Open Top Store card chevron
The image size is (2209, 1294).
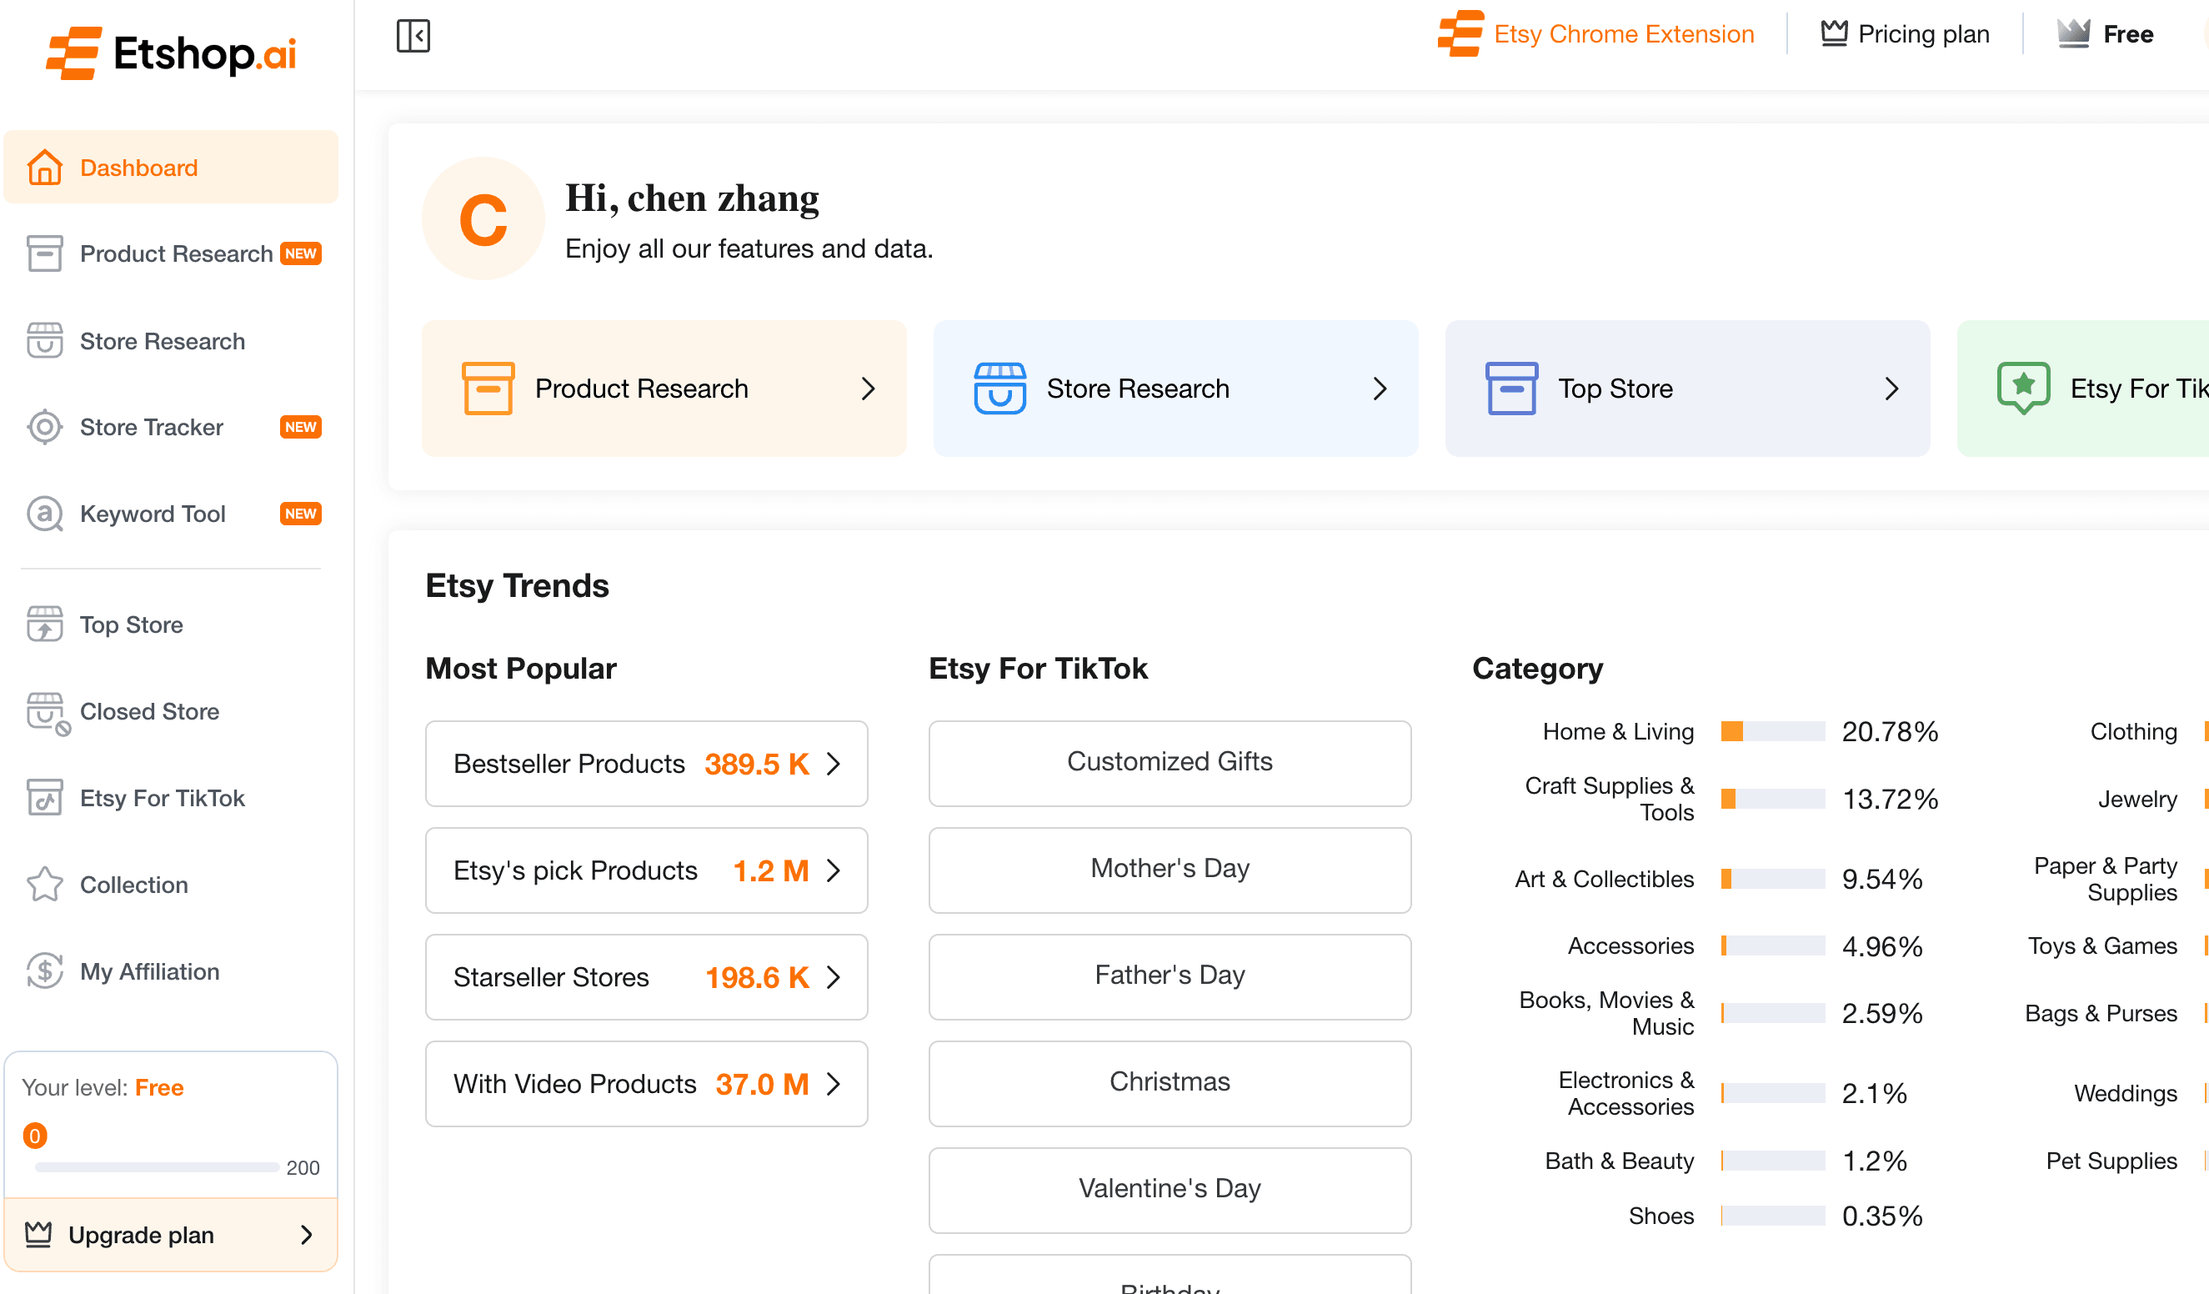tap(1891, 389)
